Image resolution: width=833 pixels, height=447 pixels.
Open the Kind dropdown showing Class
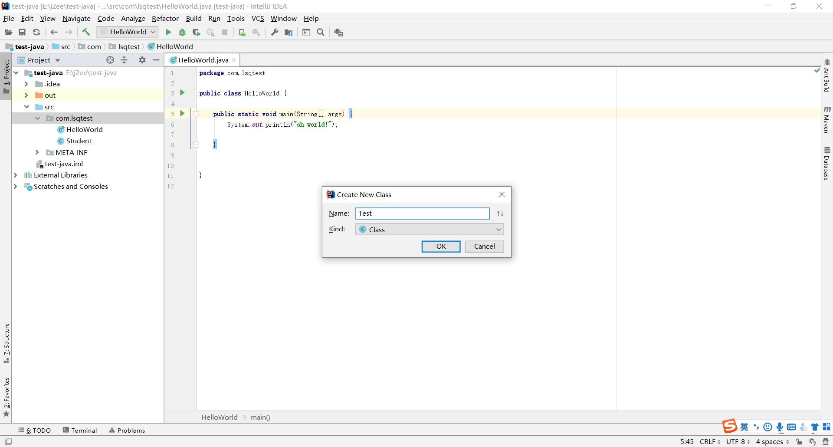click(x=430, y=229)
